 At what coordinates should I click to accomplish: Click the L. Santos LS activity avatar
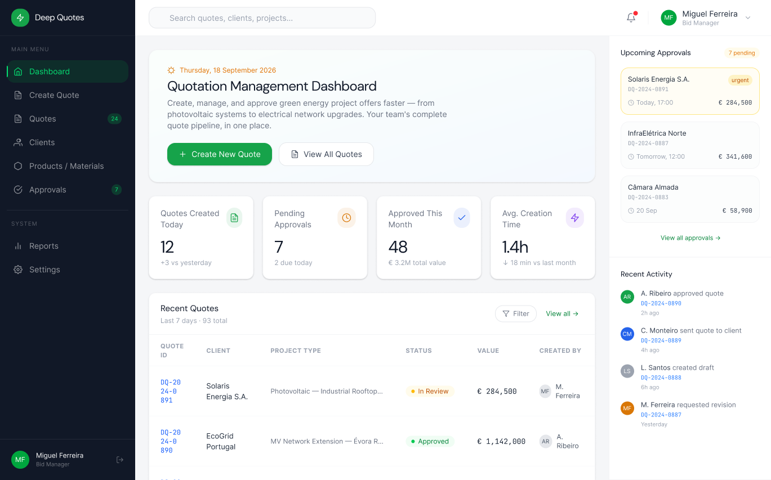(627, 371)
